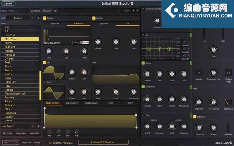Click the Compressor Makeup Gain knob
Image resolution: width=234 pixels, height=146 pixels.
coord(184,99)
